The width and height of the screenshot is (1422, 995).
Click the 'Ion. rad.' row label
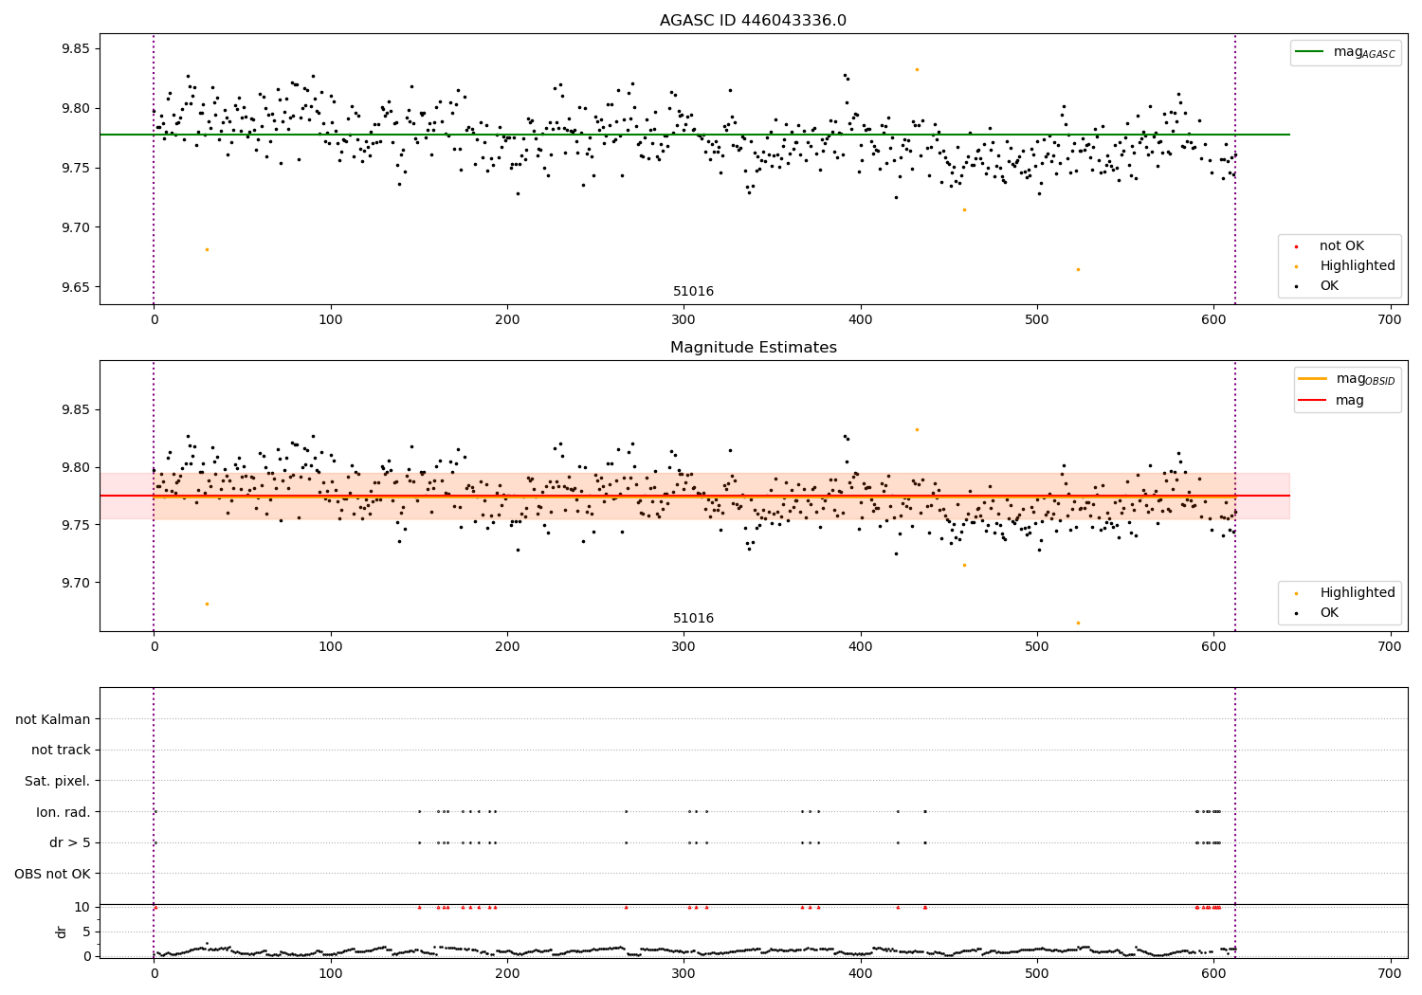point(64,812)
